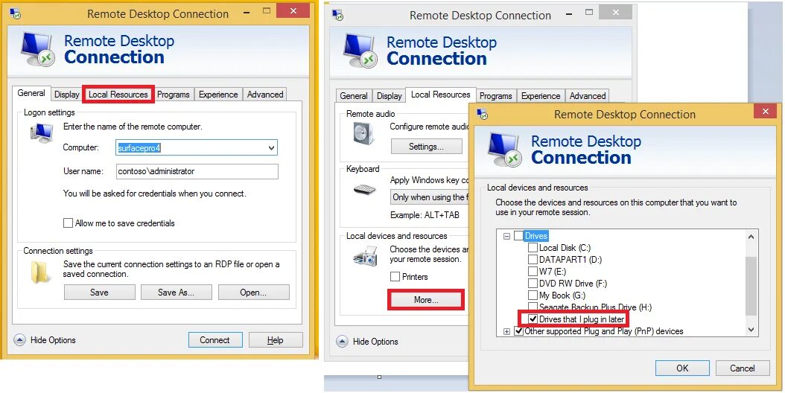Toggle the Printers checkbox

point(395,276)
